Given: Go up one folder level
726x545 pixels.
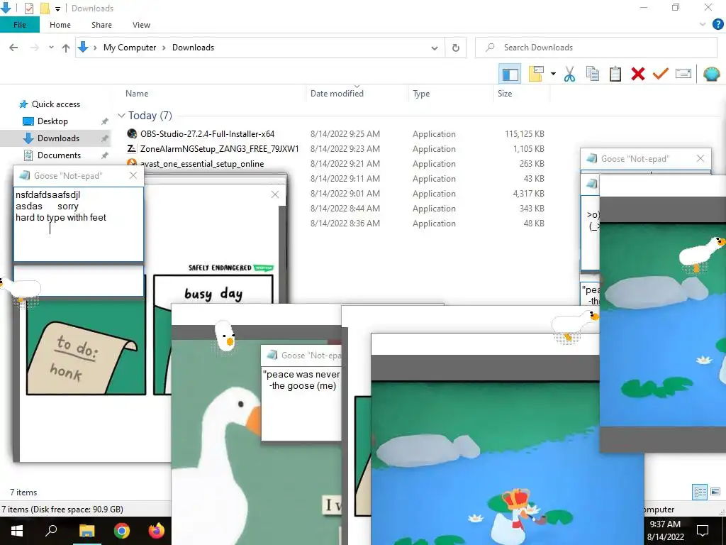Looking at the screenshot, I should tap(66, 48).
